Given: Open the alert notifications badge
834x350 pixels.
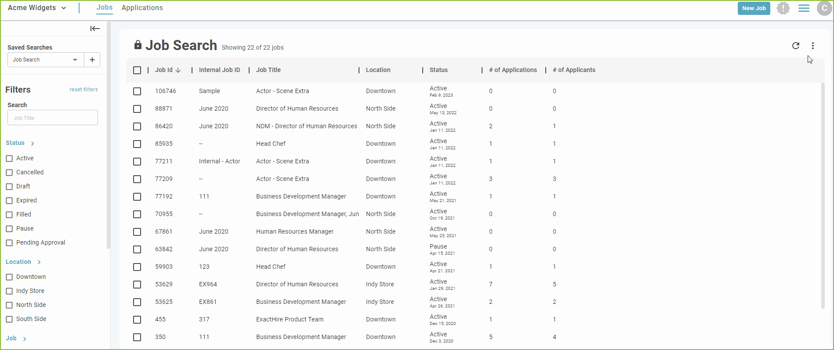Looking at the screenshot, I should click(x=783, y=8).
